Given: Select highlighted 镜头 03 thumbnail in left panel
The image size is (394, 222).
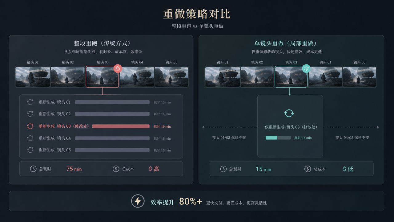Looking at the screenshot, I should tap(102, 77).
